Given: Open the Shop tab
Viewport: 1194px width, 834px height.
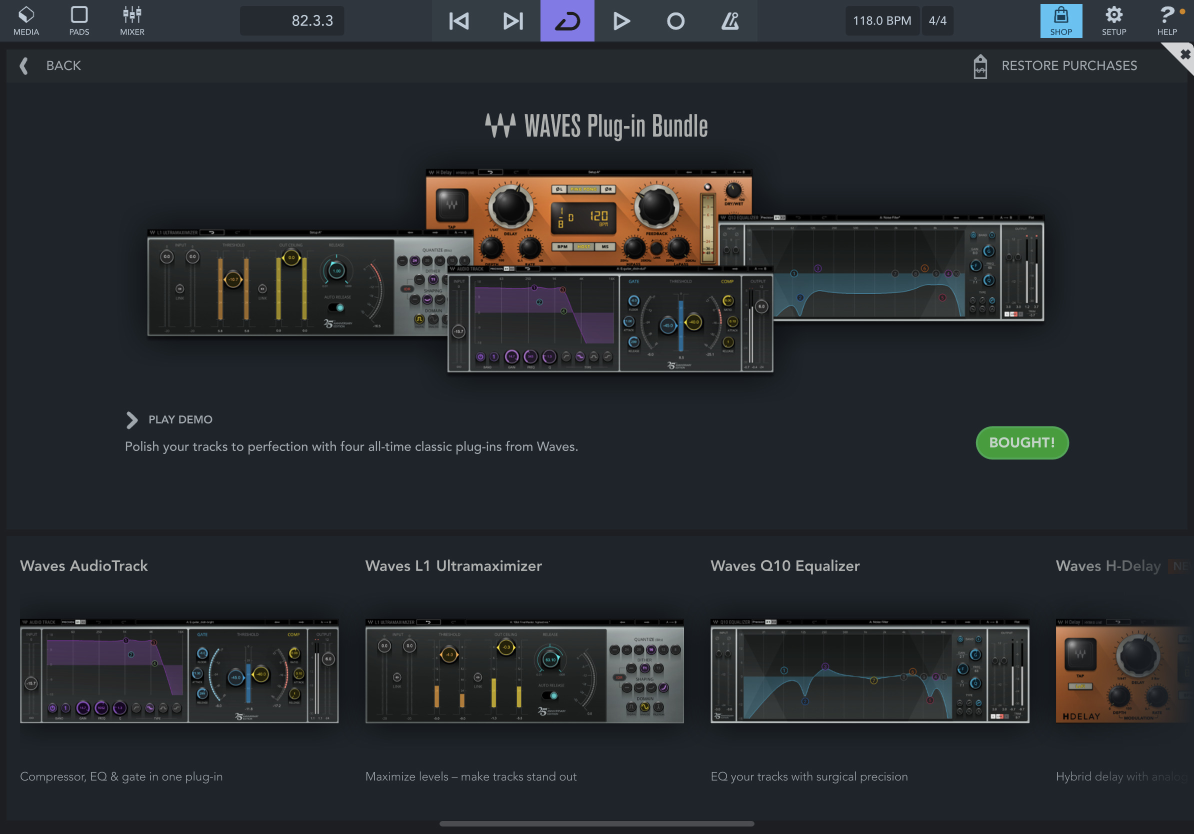Looking at the screenshot, I should click(x=1061, y=21).
